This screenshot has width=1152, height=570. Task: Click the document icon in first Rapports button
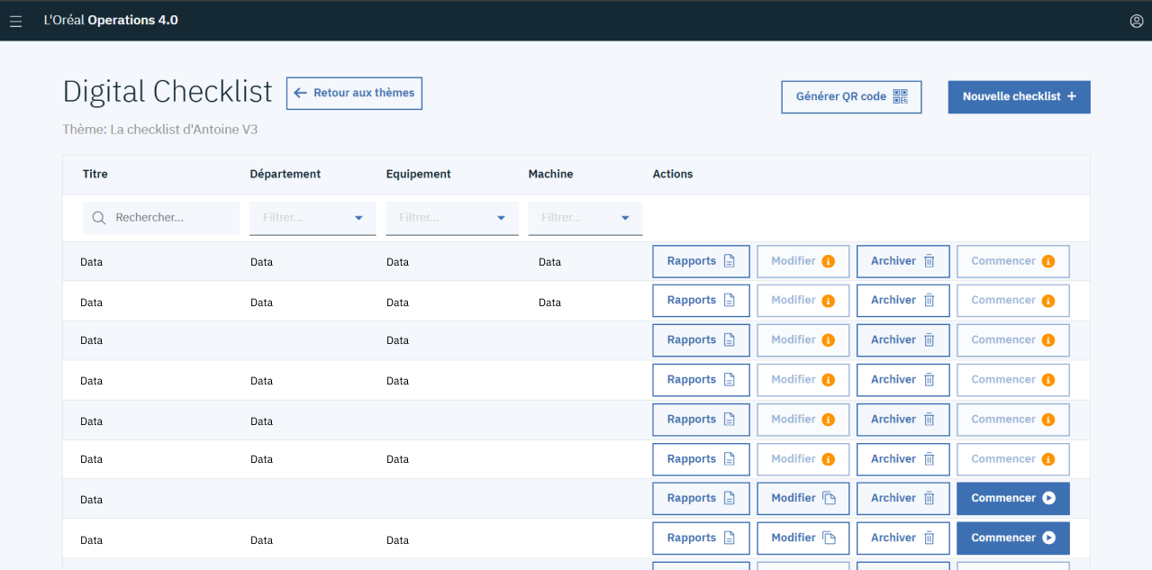(730, 261)
